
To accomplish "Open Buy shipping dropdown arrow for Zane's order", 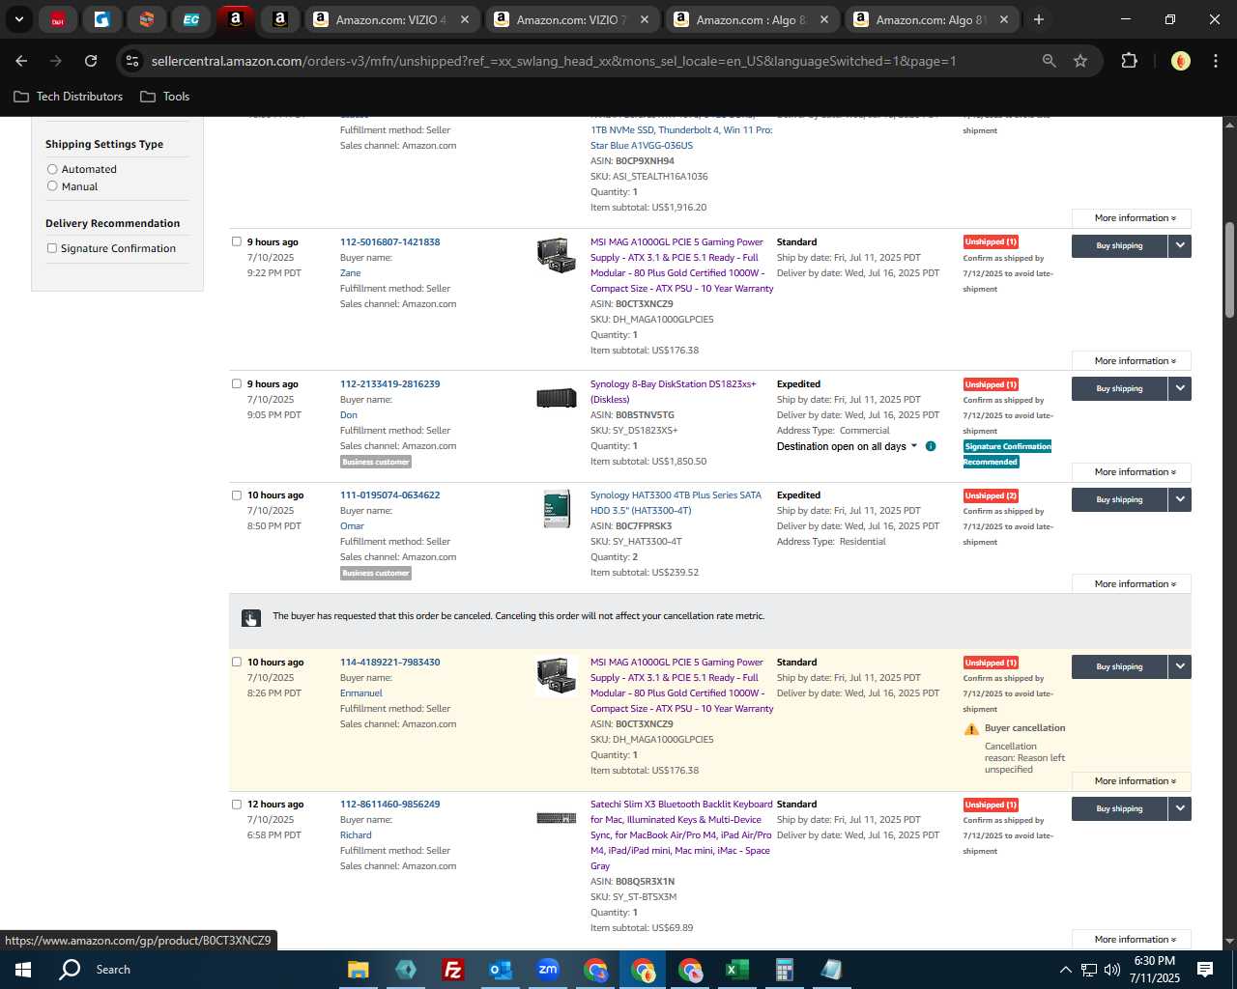I will coord(1180,246).
